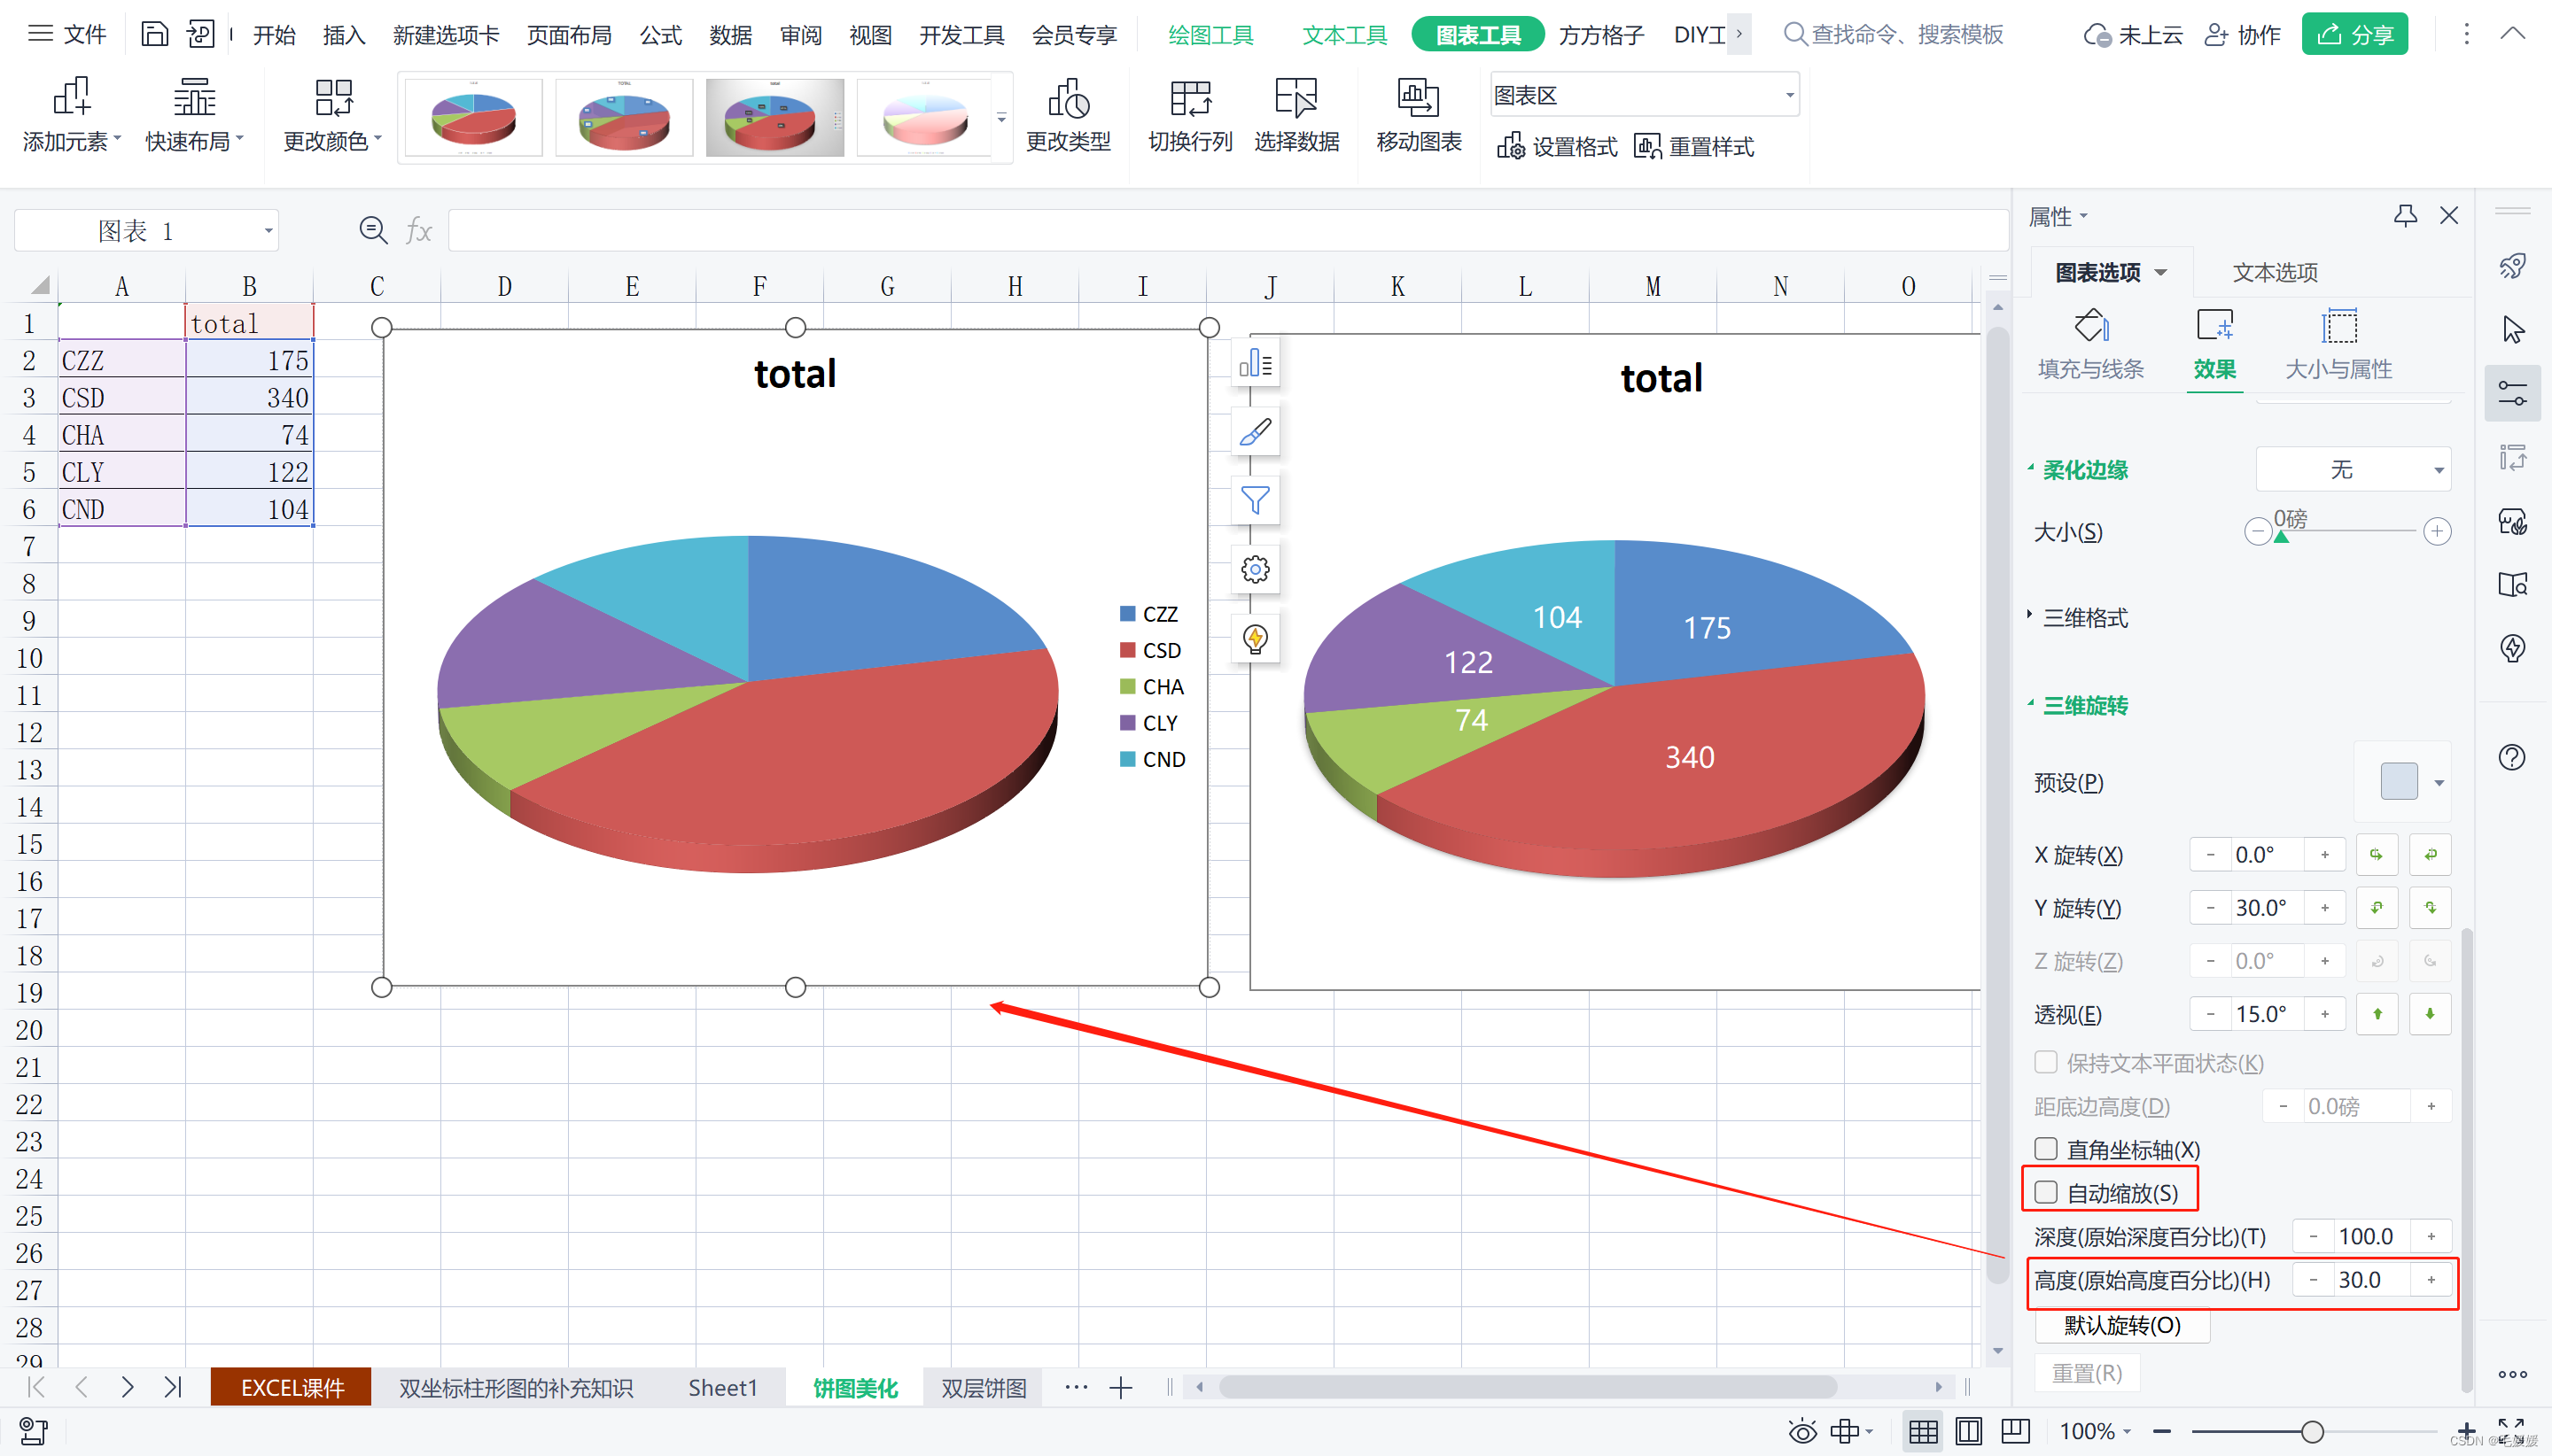Open the 双层饼图 sheet tab
The height and width of the screenshot is (1456, 2552).
pyautogui.click(x=984, y=1387)
